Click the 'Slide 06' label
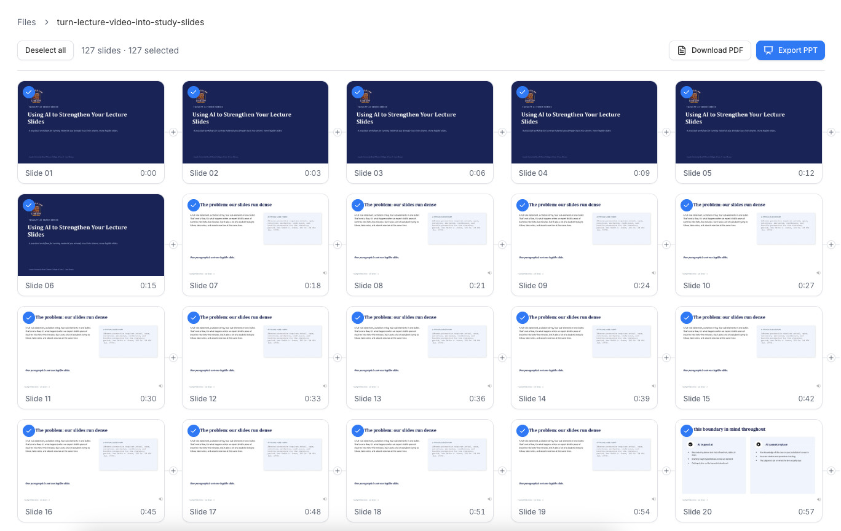This screenshot has height=531, width=841. [39, 286]
